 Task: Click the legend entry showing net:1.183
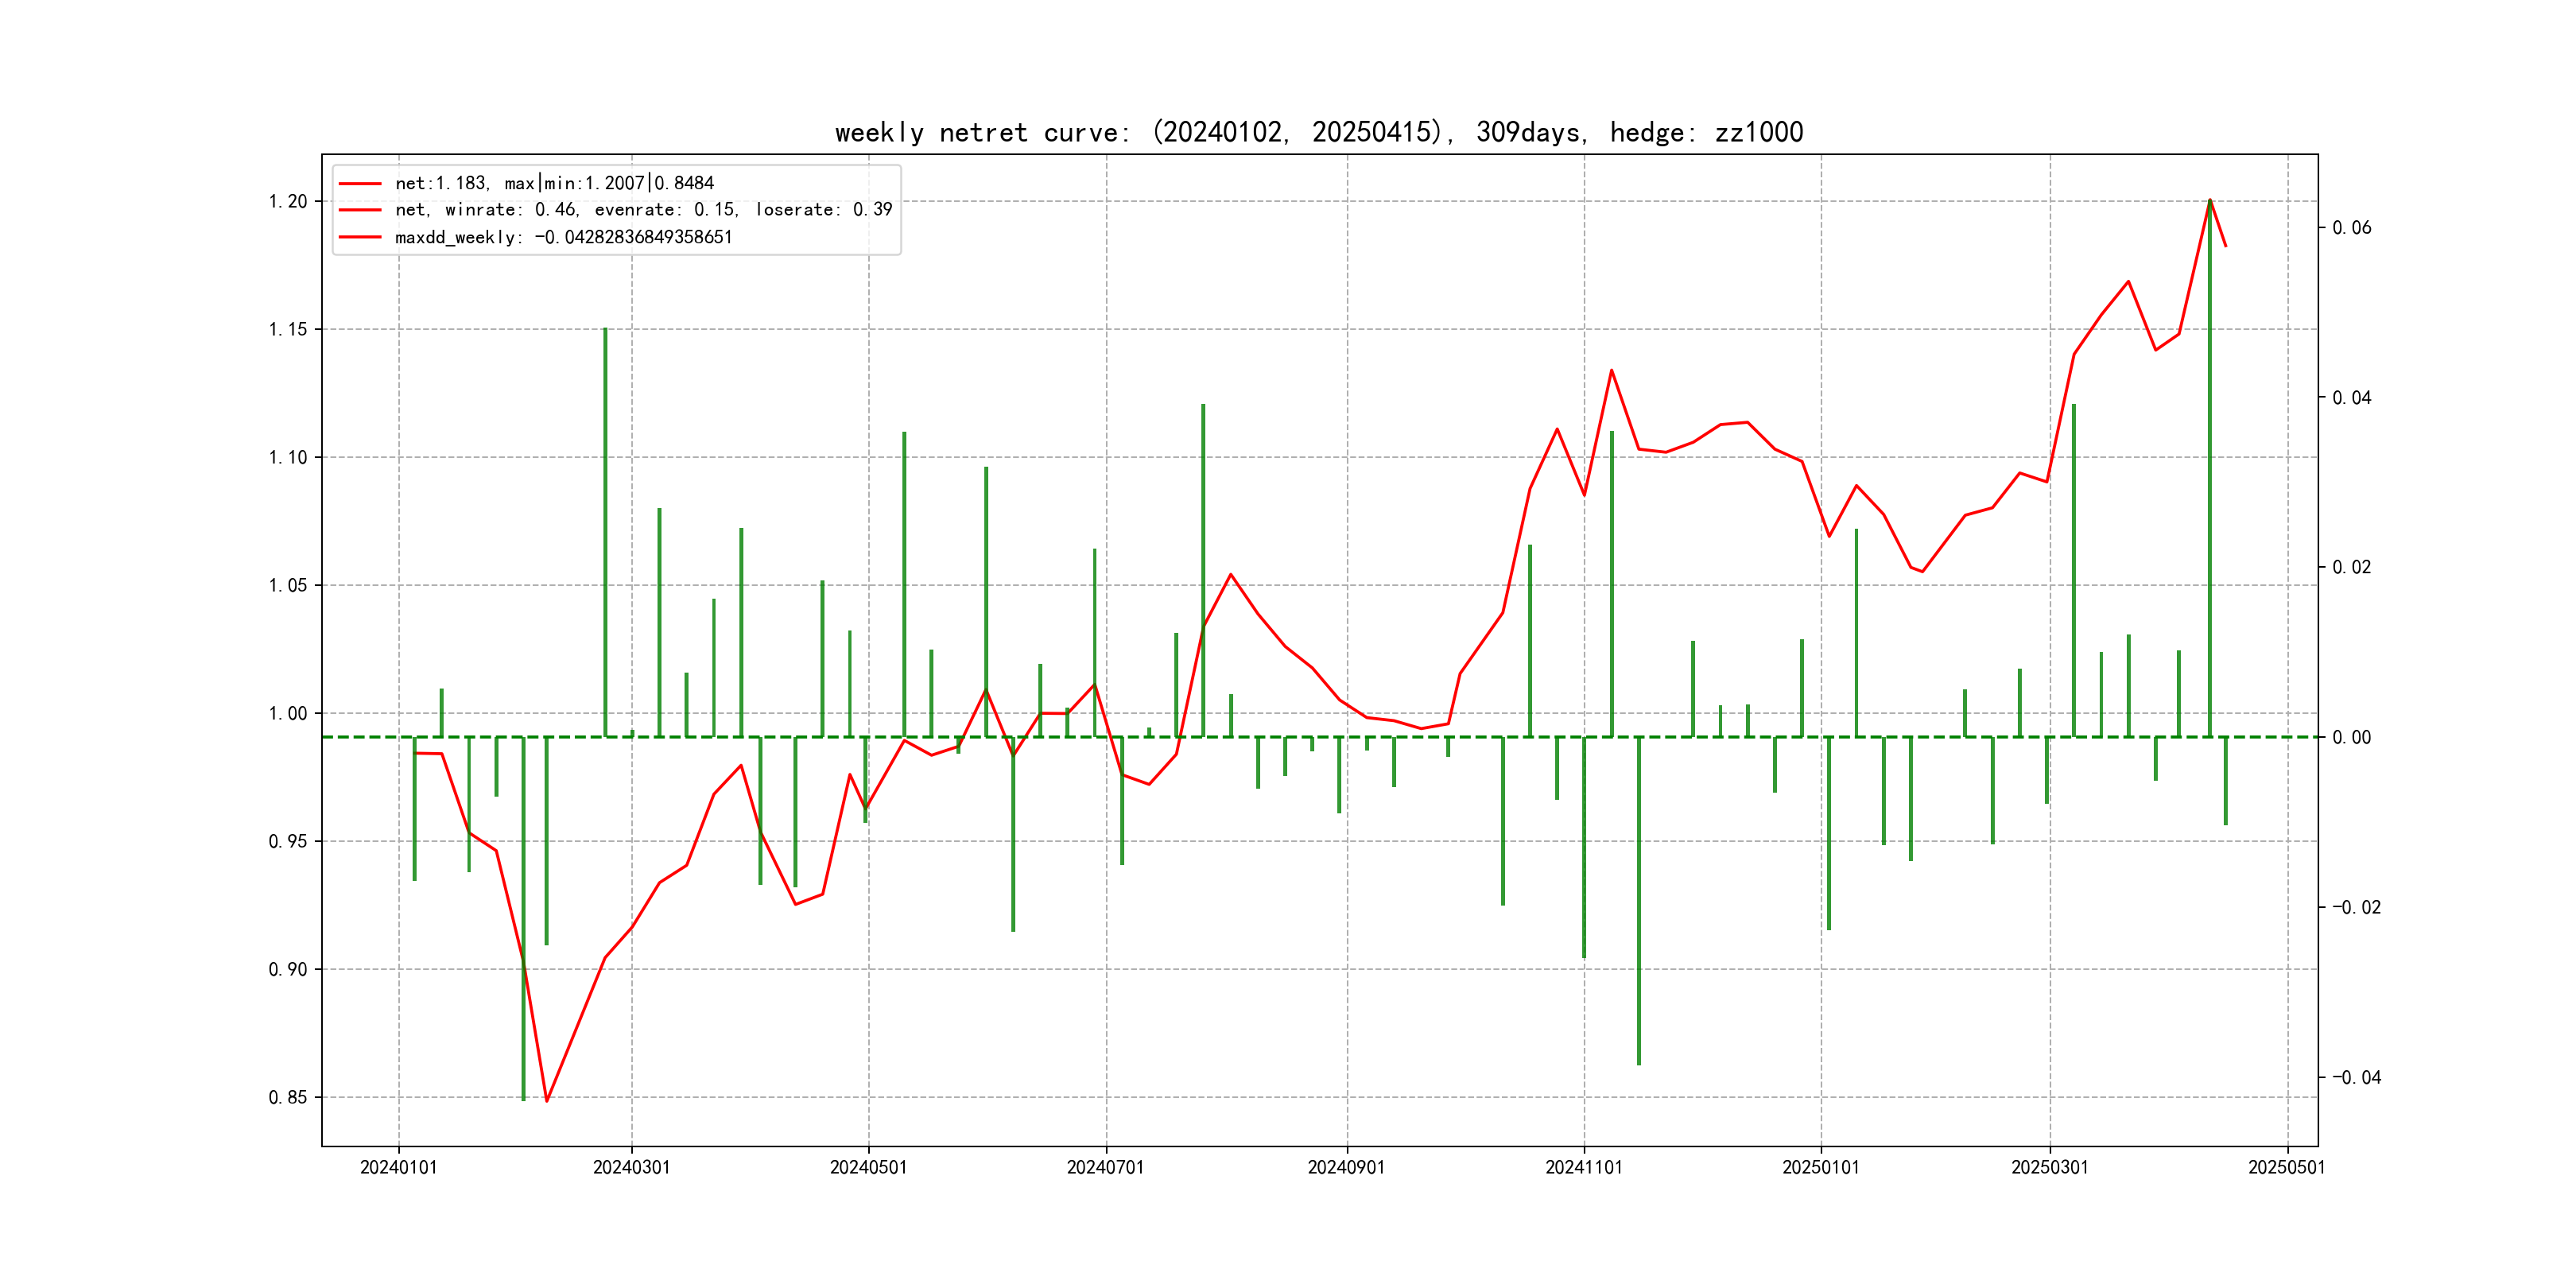point(554,183)
